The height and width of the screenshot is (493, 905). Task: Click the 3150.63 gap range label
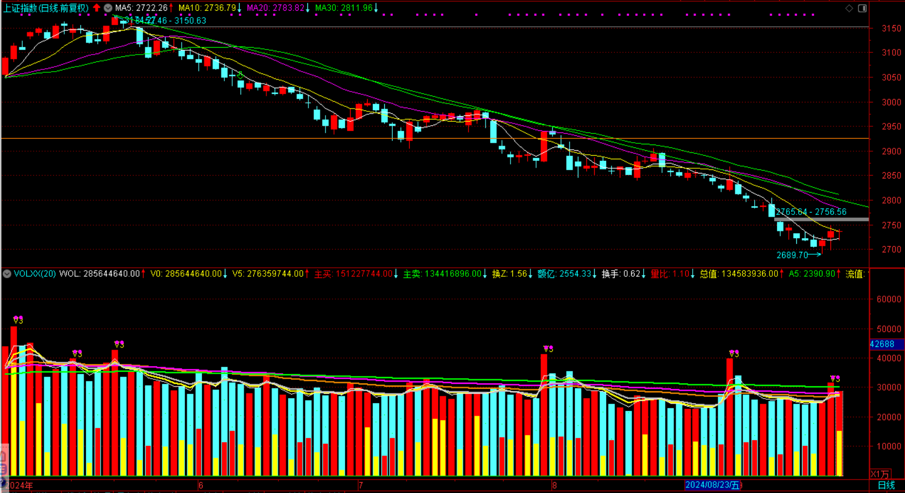190,20
